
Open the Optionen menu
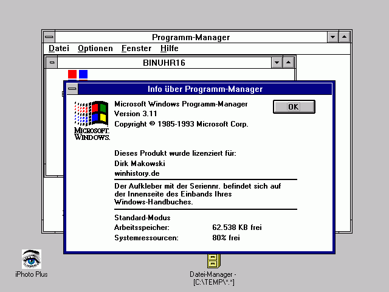(95, 48)
